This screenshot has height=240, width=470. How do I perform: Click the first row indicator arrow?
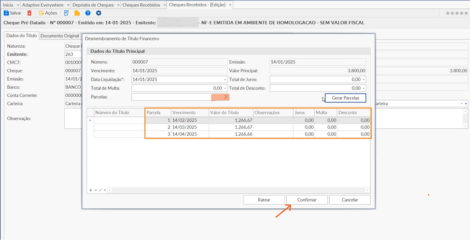[90, 120]
